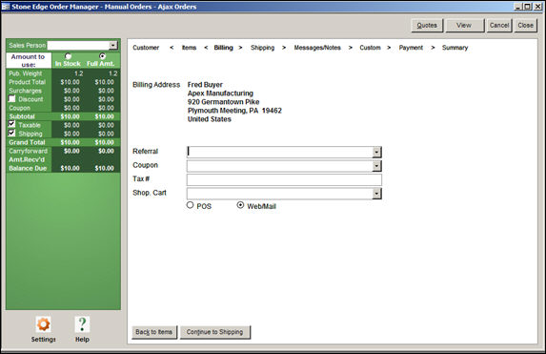Click the Stone Edge title bar app icon
This screenshot has width=546, height=354.
coord(6,7)
